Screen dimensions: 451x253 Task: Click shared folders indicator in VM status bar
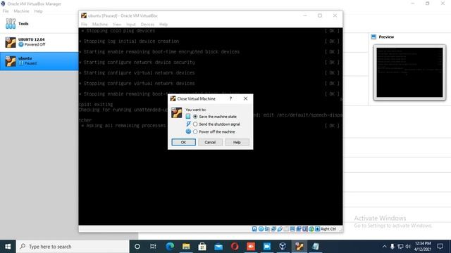[x=286, y=229]
